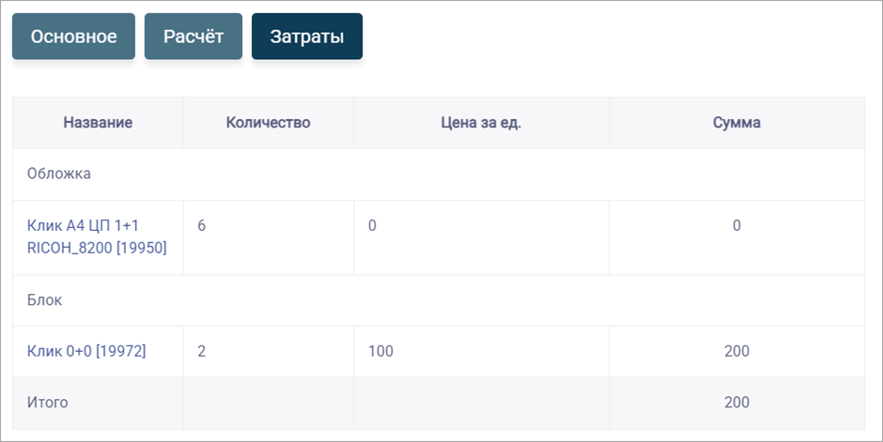The width and height of the screenshot is (883, 442).
Task: Click quantity cell showing 2
Action: click(x=268, y=352)
